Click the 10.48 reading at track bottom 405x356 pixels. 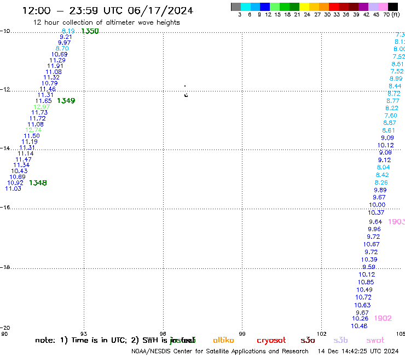point(359,326)
